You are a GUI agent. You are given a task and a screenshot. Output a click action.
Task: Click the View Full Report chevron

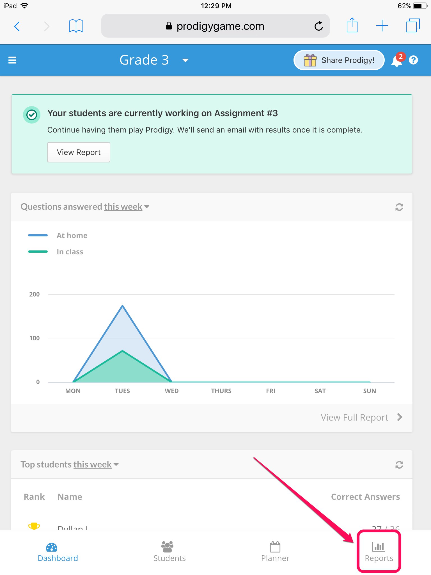pyautogui.click(x=400, y=417)
